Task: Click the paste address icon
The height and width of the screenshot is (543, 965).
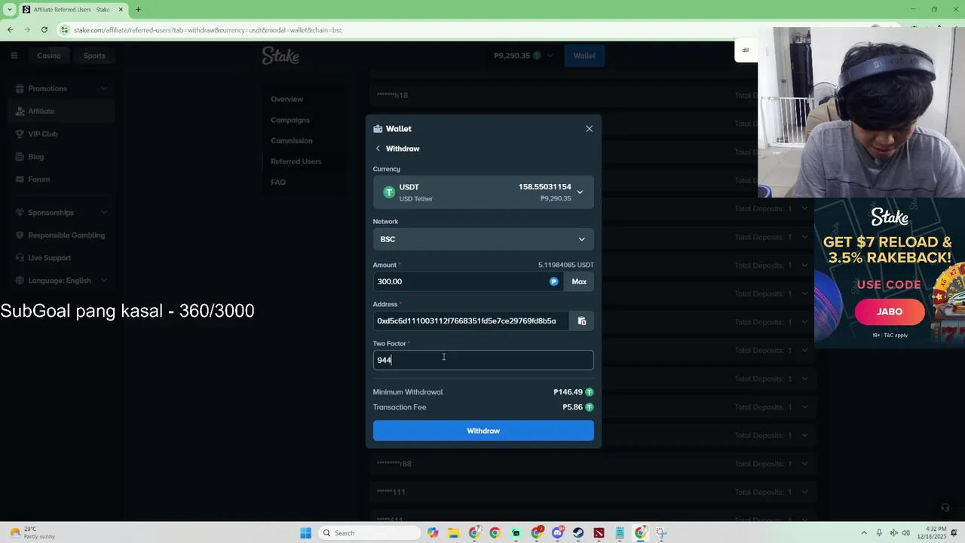Action: point(581,321)
